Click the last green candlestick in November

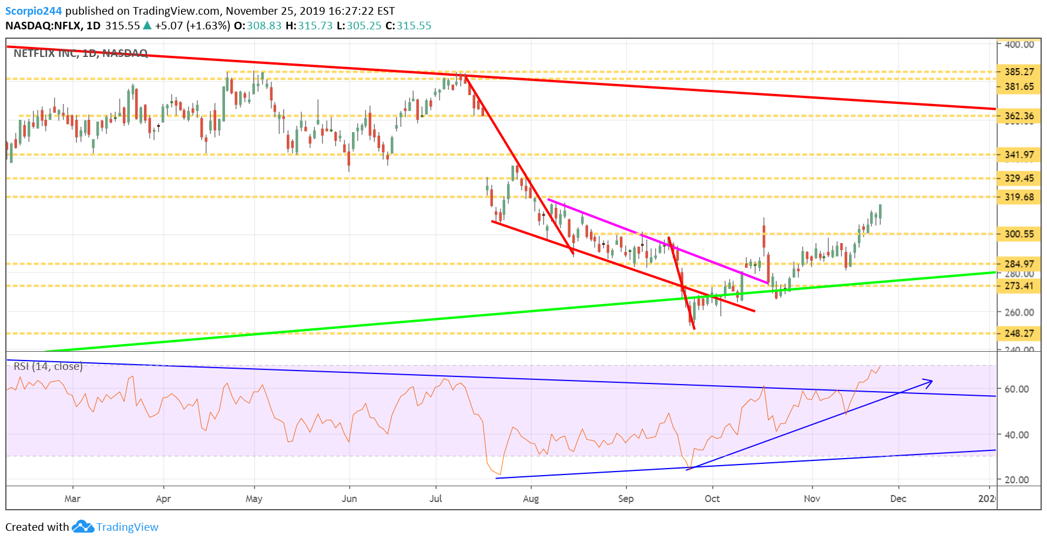point(880,214)
